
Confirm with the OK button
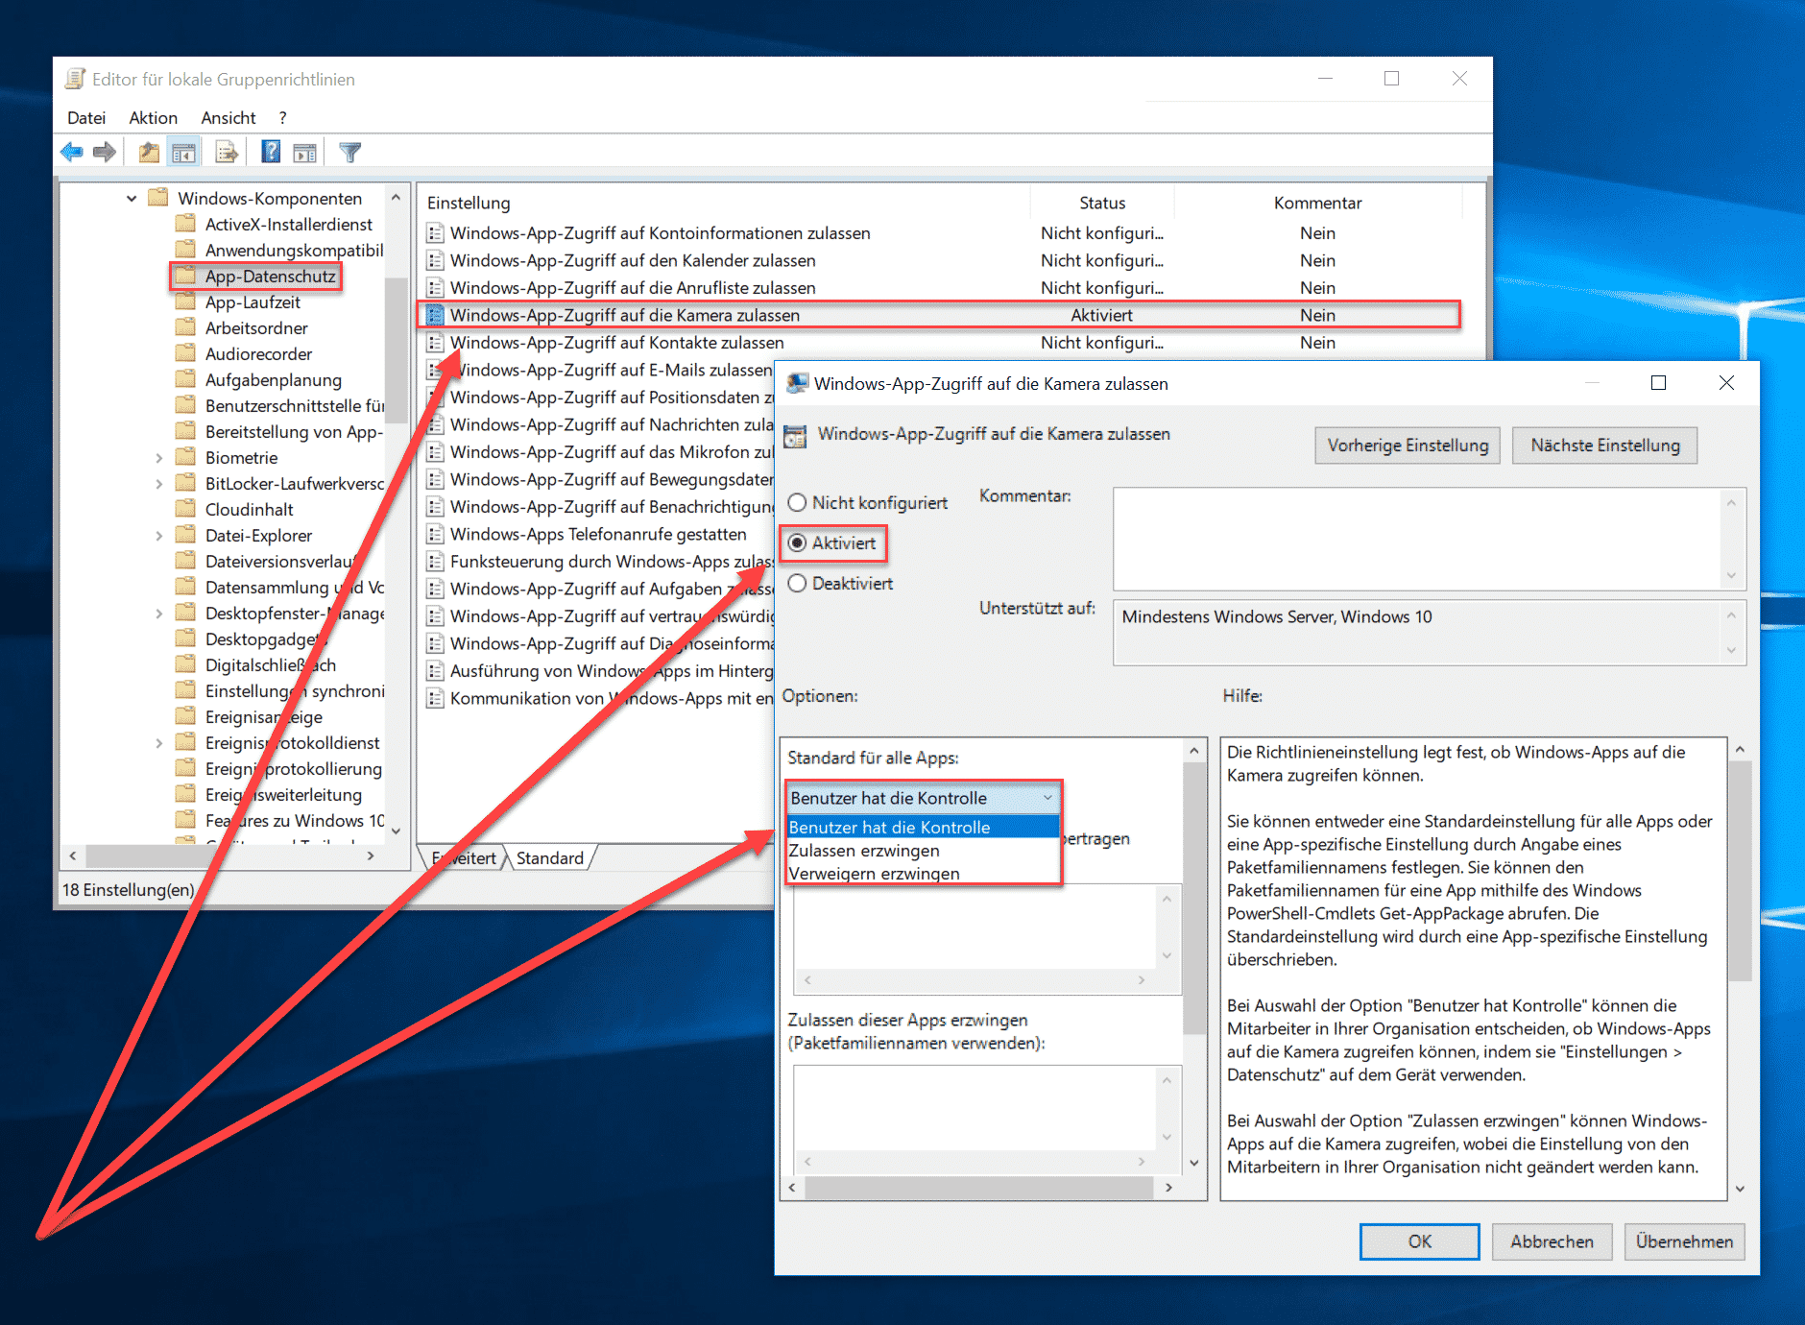tap(1419, 1241)
